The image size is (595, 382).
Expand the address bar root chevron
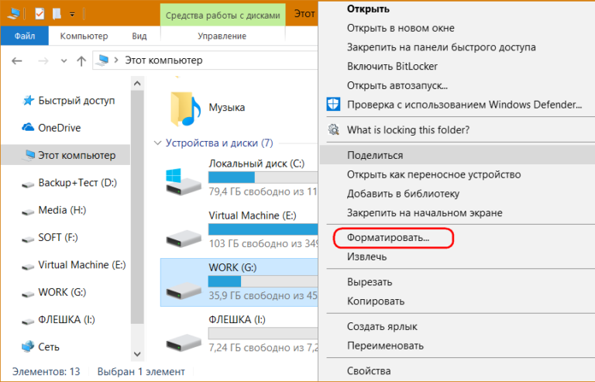(x=116, y=60)
